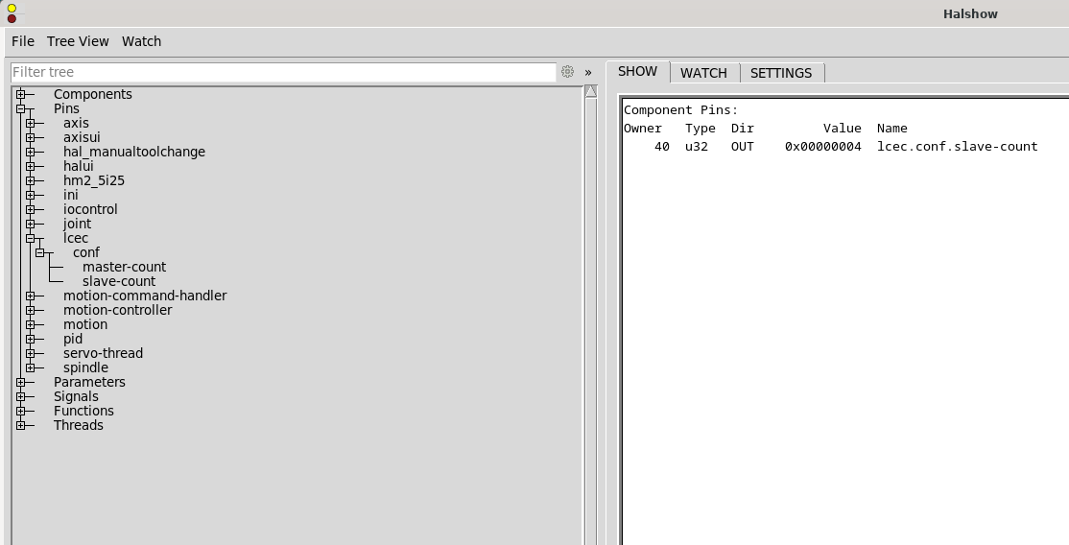1069x545 pixels.
Task: Select the Signals tree label
Action: pyautogui.click(x=76, y=396)
